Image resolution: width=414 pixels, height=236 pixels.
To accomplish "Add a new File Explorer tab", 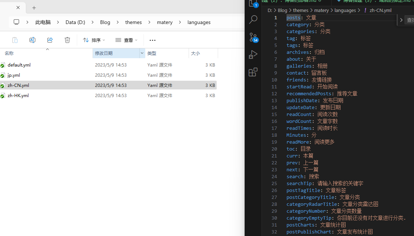I will [34, 8].
